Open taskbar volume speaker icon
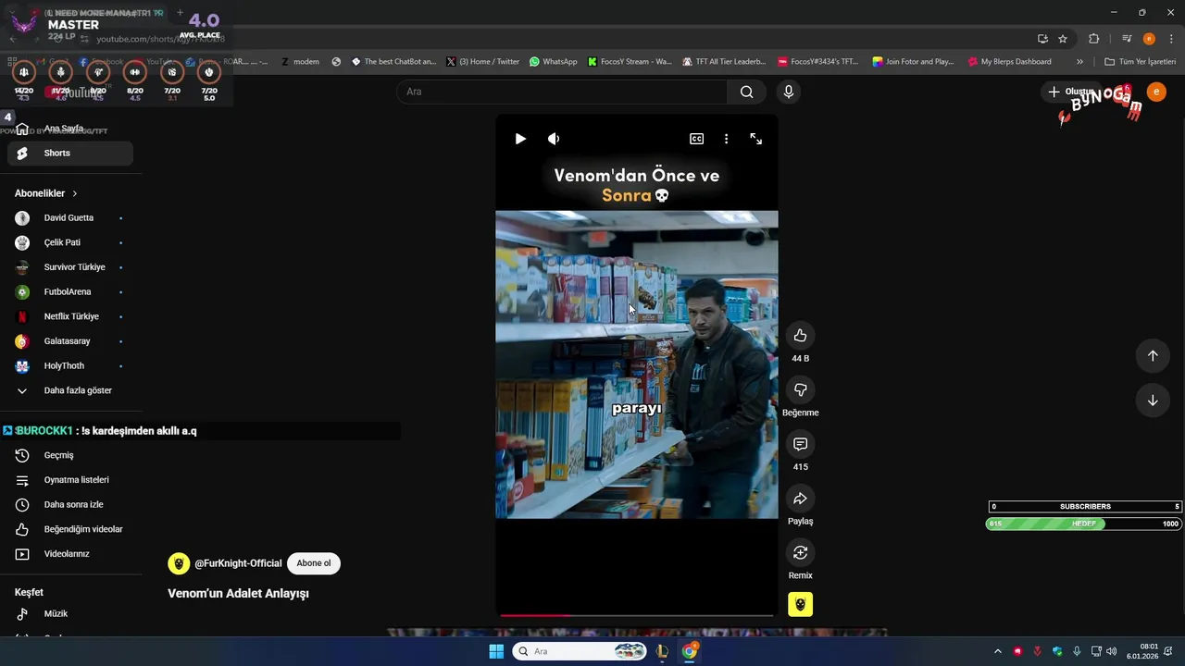This screenshot has width=1185, height=666. (1112, 651)
